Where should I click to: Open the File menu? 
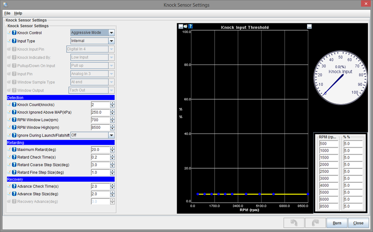pyautogui.click(x=7, y=13)
